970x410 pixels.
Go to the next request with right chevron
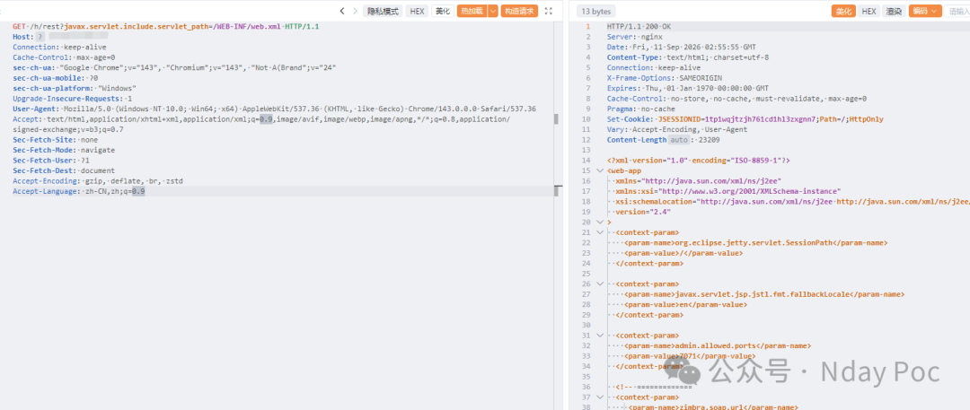355,11
